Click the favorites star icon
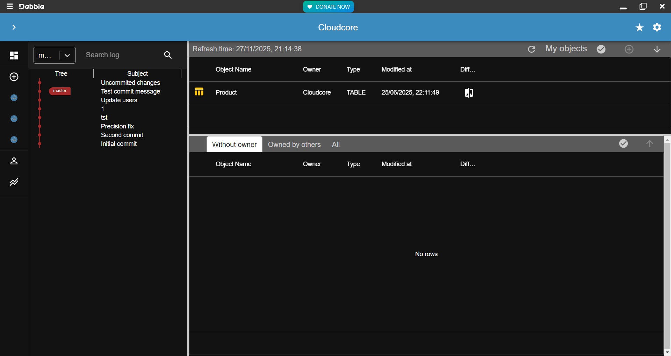This screenshot has width=671, height=356. click(x=639, y=28)
